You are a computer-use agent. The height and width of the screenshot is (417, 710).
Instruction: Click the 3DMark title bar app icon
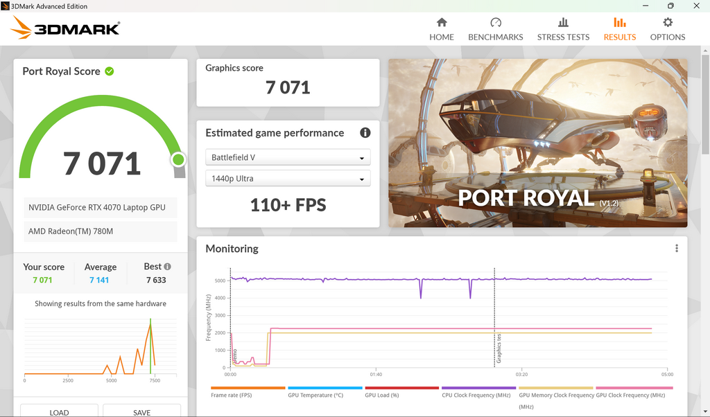coord(5,6)
